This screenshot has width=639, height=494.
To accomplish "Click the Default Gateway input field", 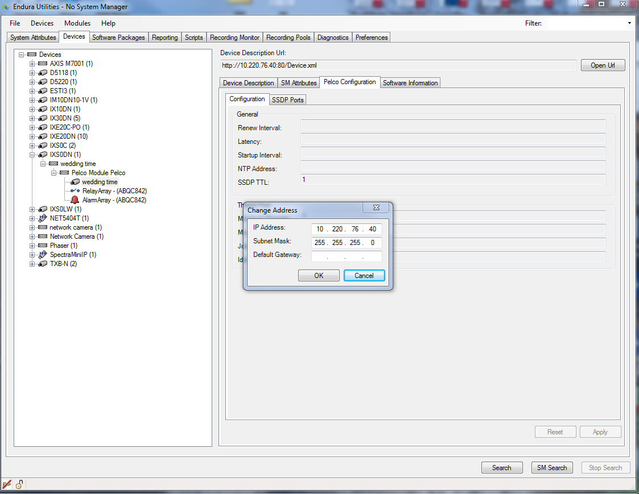I will 346,256.
